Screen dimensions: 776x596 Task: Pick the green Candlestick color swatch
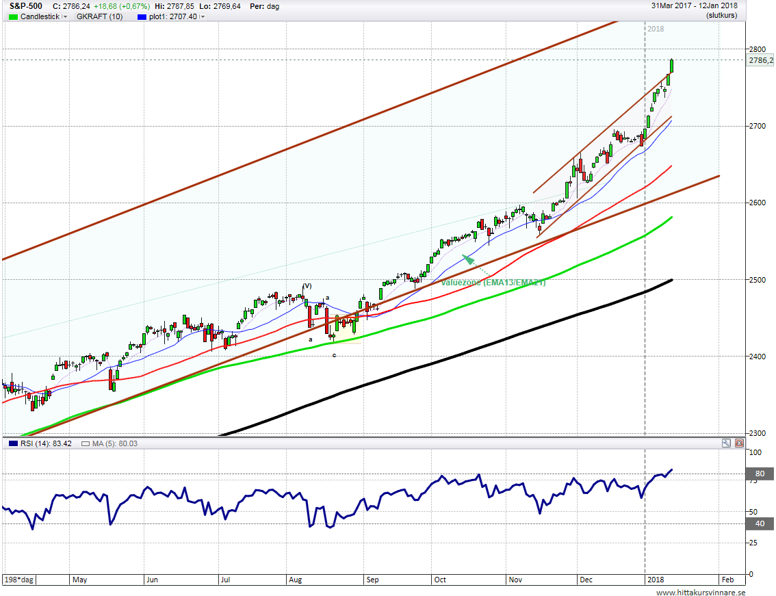[x=13, y=17]
